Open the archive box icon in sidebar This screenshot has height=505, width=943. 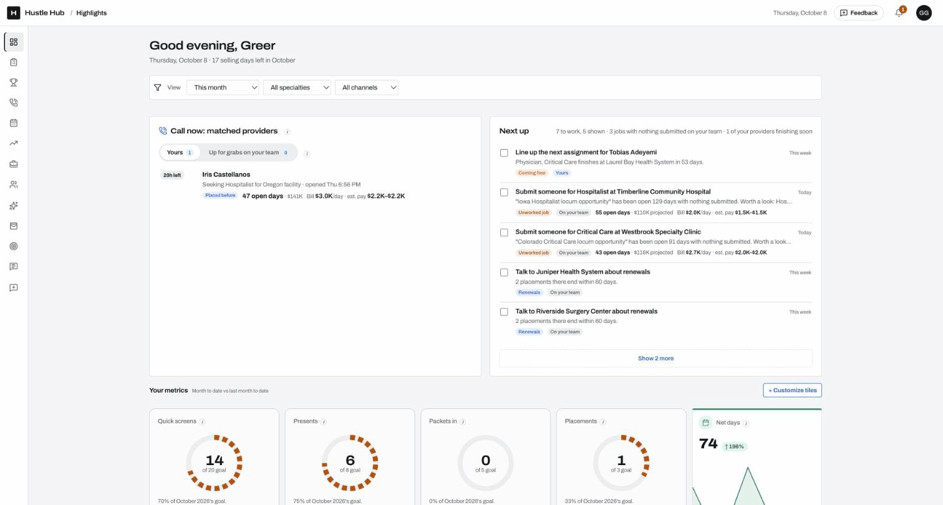click(14, 226)
